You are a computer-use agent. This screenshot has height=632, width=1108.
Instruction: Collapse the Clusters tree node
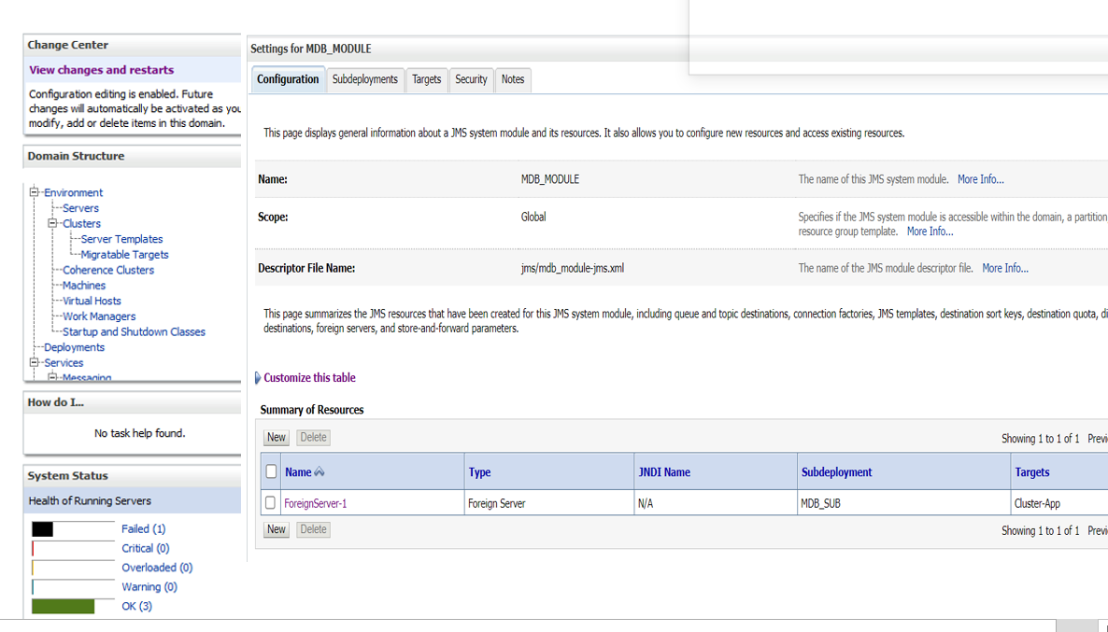pos(51,223)
